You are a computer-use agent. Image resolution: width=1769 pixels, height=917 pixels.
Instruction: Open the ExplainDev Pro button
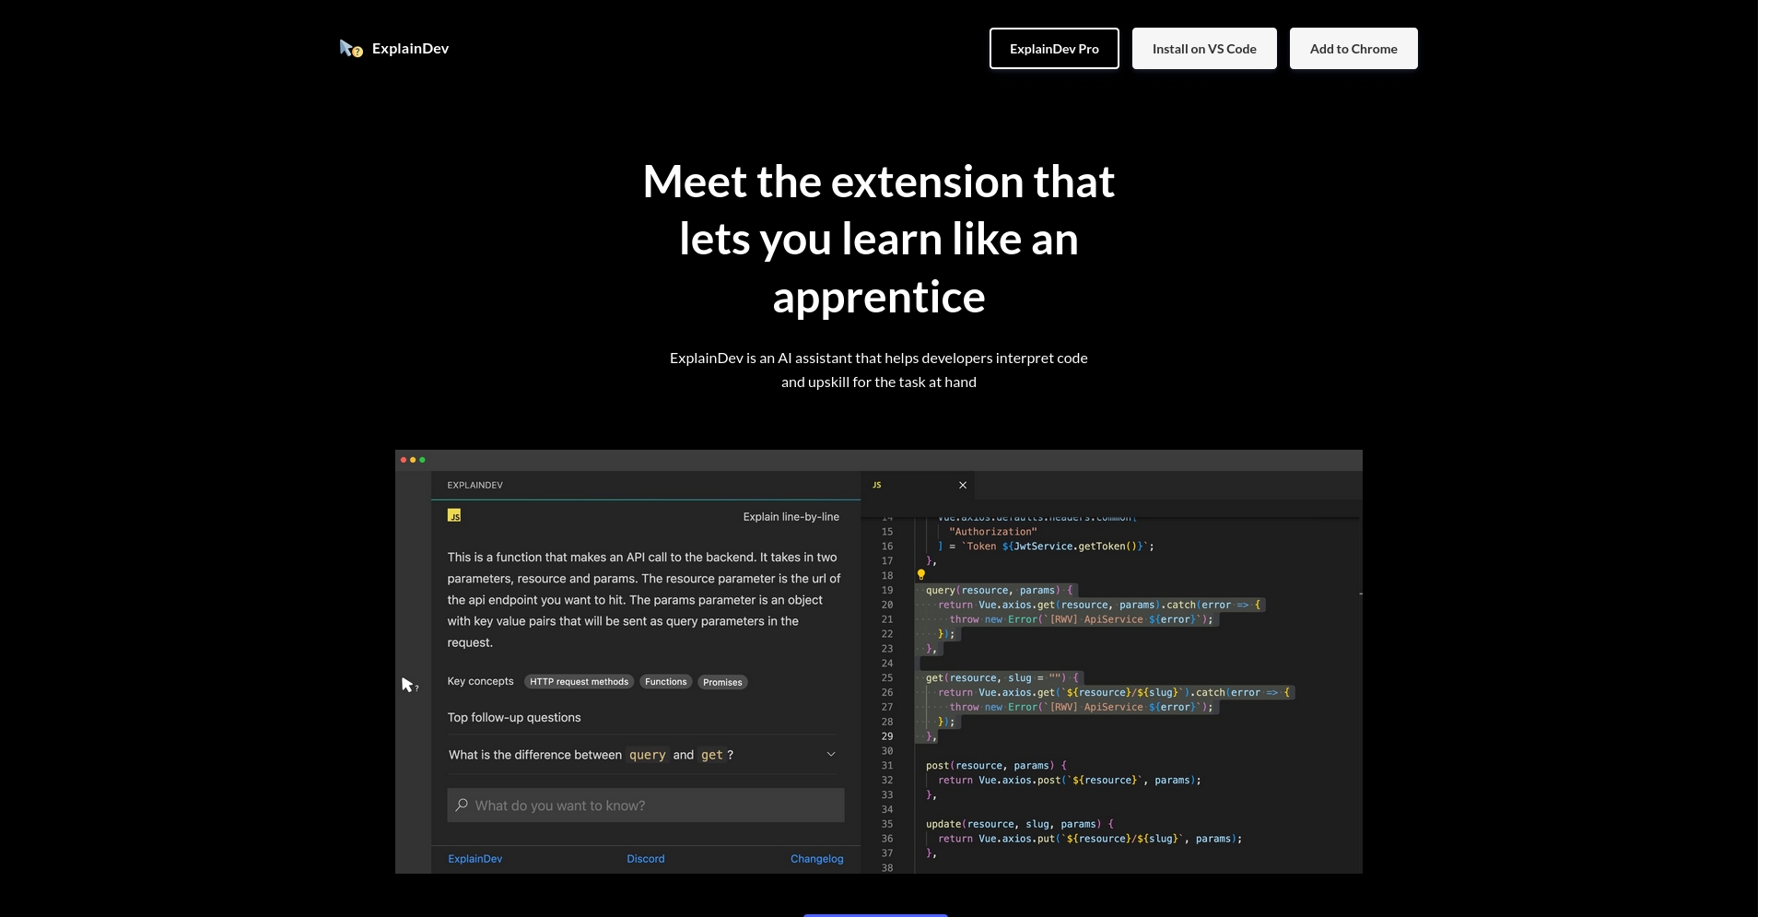tap(1054, 49)
